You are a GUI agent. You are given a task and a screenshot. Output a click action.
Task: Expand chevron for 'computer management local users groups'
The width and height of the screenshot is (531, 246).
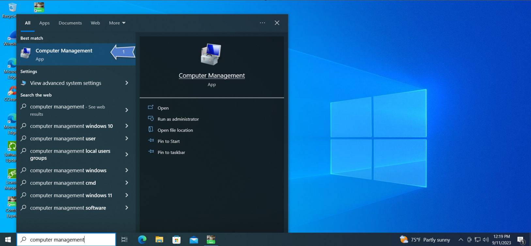127,154
